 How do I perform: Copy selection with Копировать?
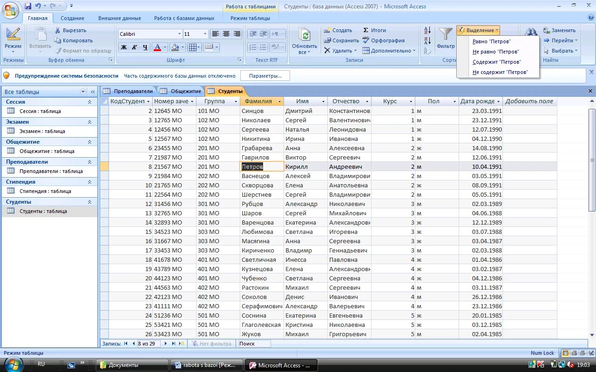coord(74,40)
